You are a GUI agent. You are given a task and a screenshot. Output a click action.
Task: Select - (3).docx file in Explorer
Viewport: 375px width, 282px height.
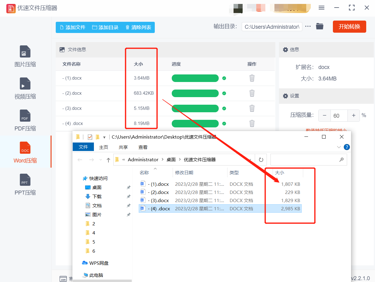(220, 200)
